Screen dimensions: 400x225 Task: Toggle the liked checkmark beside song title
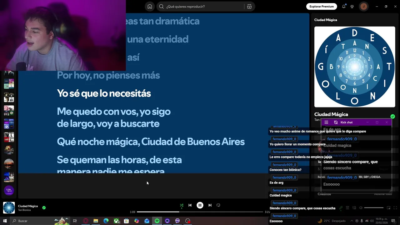[x=44, y=207]
